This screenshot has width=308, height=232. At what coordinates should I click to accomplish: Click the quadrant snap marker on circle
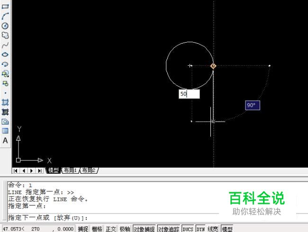click(213, 66)
